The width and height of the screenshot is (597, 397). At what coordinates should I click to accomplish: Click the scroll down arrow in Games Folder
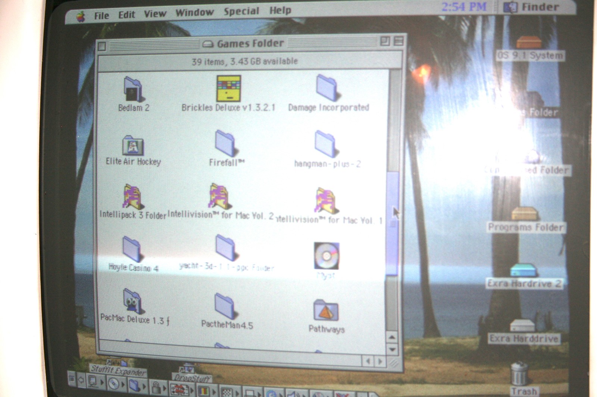tap(392, 350)
